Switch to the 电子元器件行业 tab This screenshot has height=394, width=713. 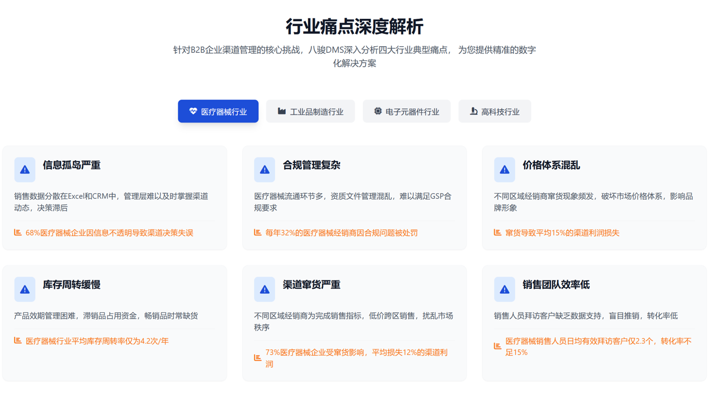click(407, 111)
